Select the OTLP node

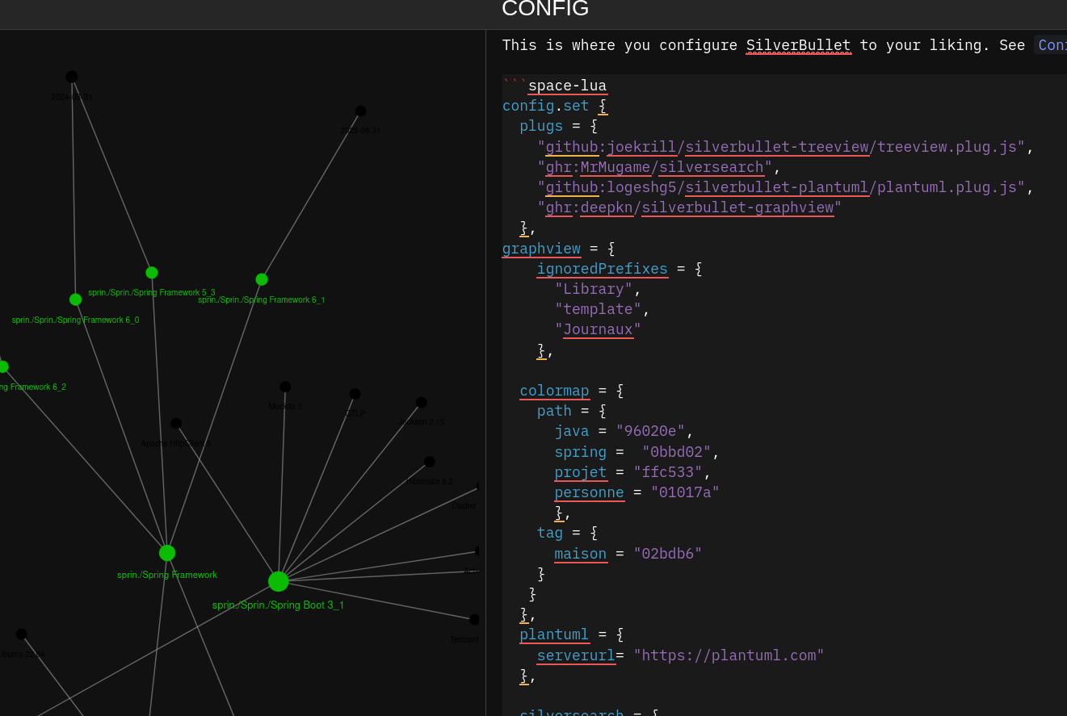(x=355, y=394)
